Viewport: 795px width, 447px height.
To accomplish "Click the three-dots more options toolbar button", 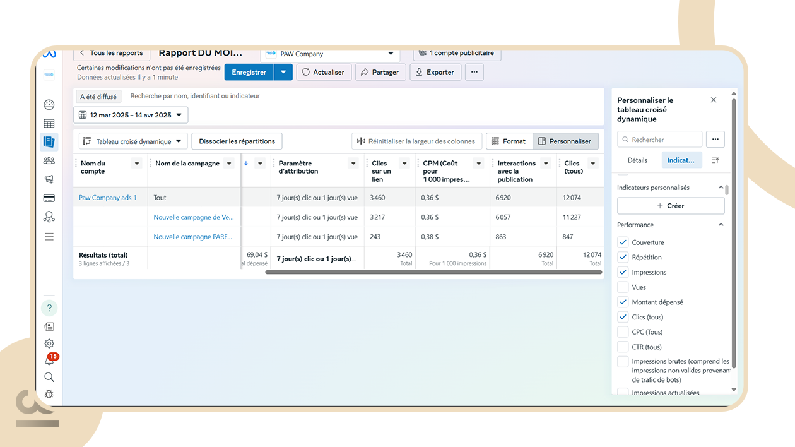I will pos(474,72).
